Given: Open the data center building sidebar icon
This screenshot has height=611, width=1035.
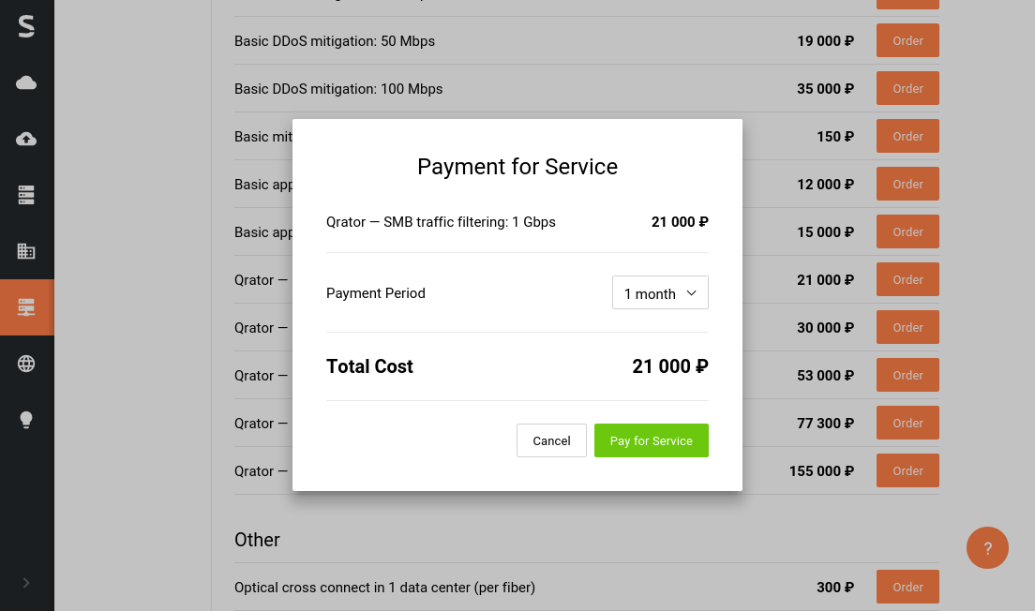Looking at the screenshot, I should pyautogui.click(x=26, y=251).
